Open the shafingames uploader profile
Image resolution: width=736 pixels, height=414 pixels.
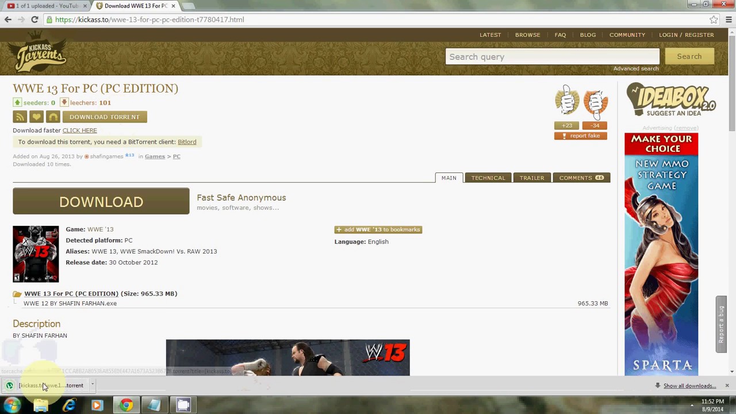[106, 156]
